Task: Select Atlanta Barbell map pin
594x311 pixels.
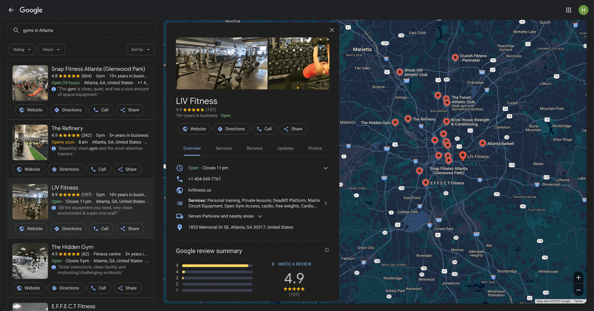Action: [482, 143]
